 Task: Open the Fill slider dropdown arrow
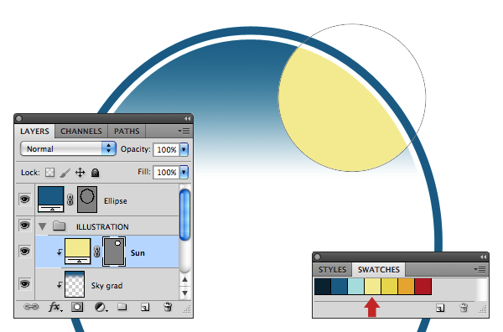(x=184, y=172)
